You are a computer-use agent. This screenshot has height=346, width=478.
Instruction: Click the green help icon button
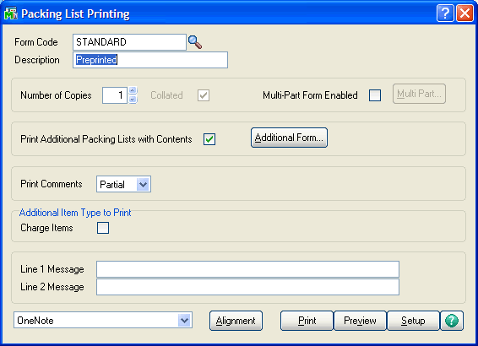(x=452, y=321)
